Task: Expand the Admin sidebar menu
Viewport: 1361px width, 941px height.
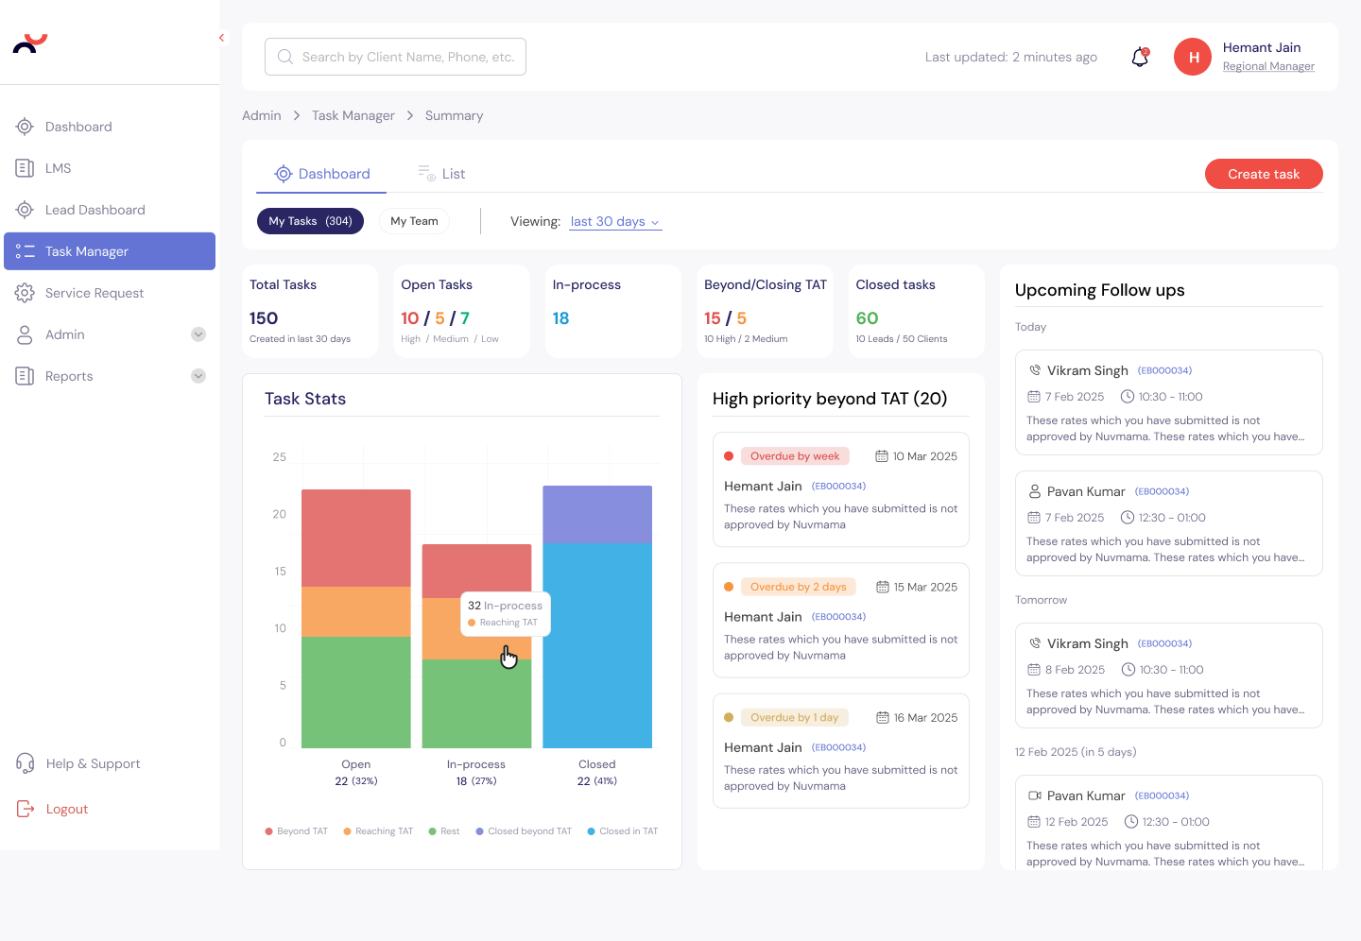Action: 198,334
